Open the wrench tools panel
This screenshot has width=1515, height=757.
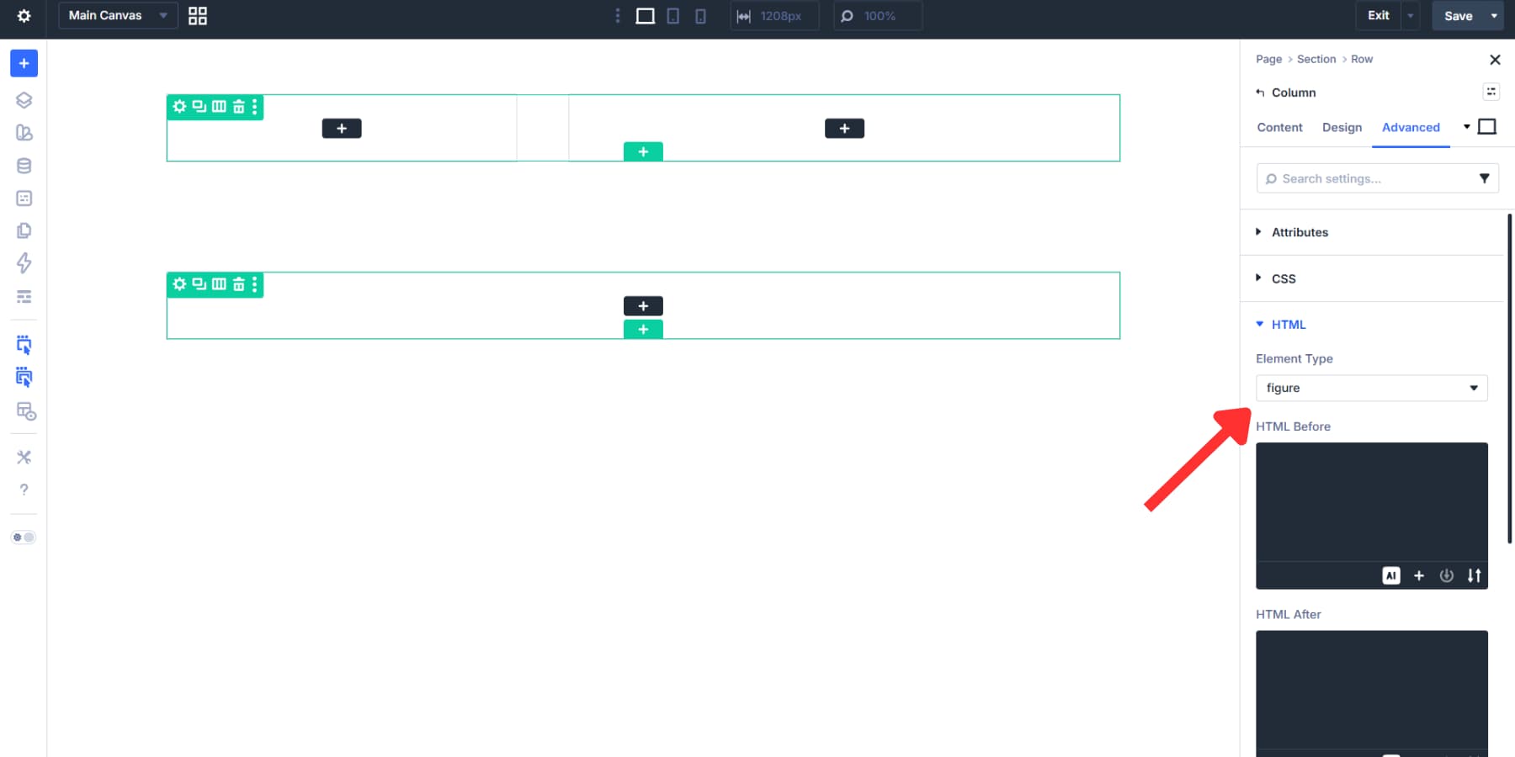(x=24, y=457)
